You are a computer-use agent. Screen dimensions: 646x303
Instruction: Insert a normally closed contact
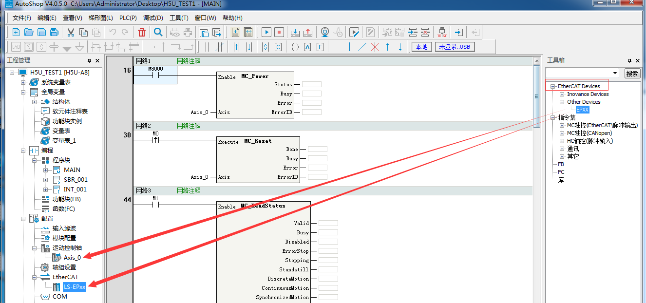220,47
